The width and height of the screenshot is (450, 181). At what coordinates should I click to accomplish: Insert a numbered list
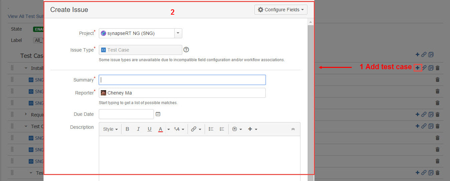[222, 129]
